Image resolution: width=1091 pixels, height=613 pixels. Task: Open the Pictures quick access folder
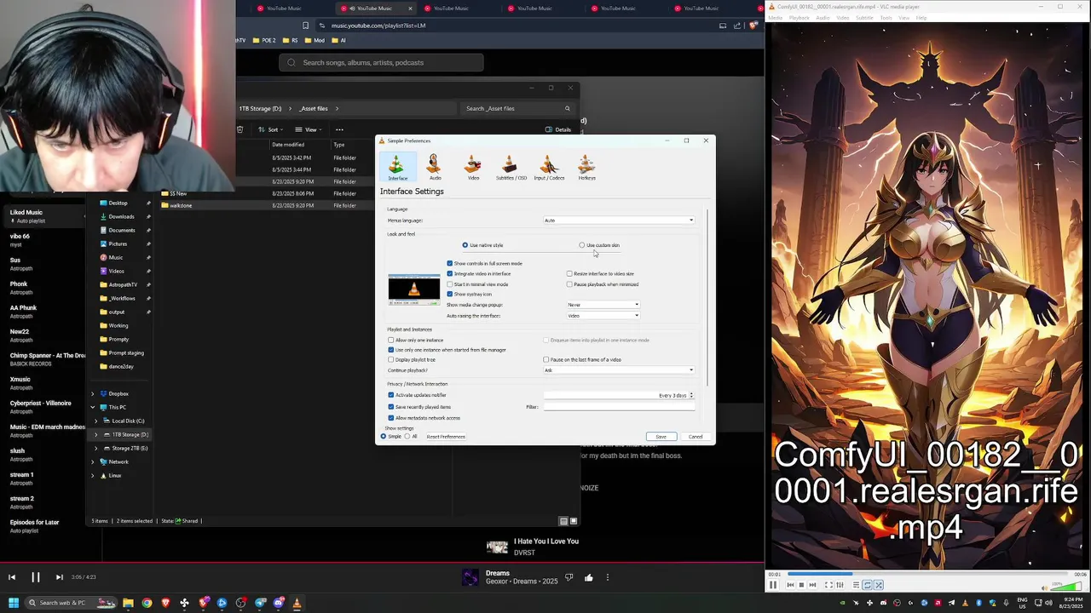pyautogui.click(x=118, y=243)
